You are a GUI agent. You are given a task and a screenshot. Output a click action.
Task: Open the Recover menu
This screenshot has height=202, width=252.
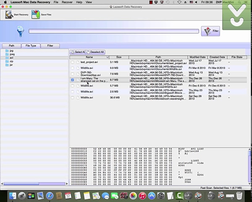(x=67, y=2)
